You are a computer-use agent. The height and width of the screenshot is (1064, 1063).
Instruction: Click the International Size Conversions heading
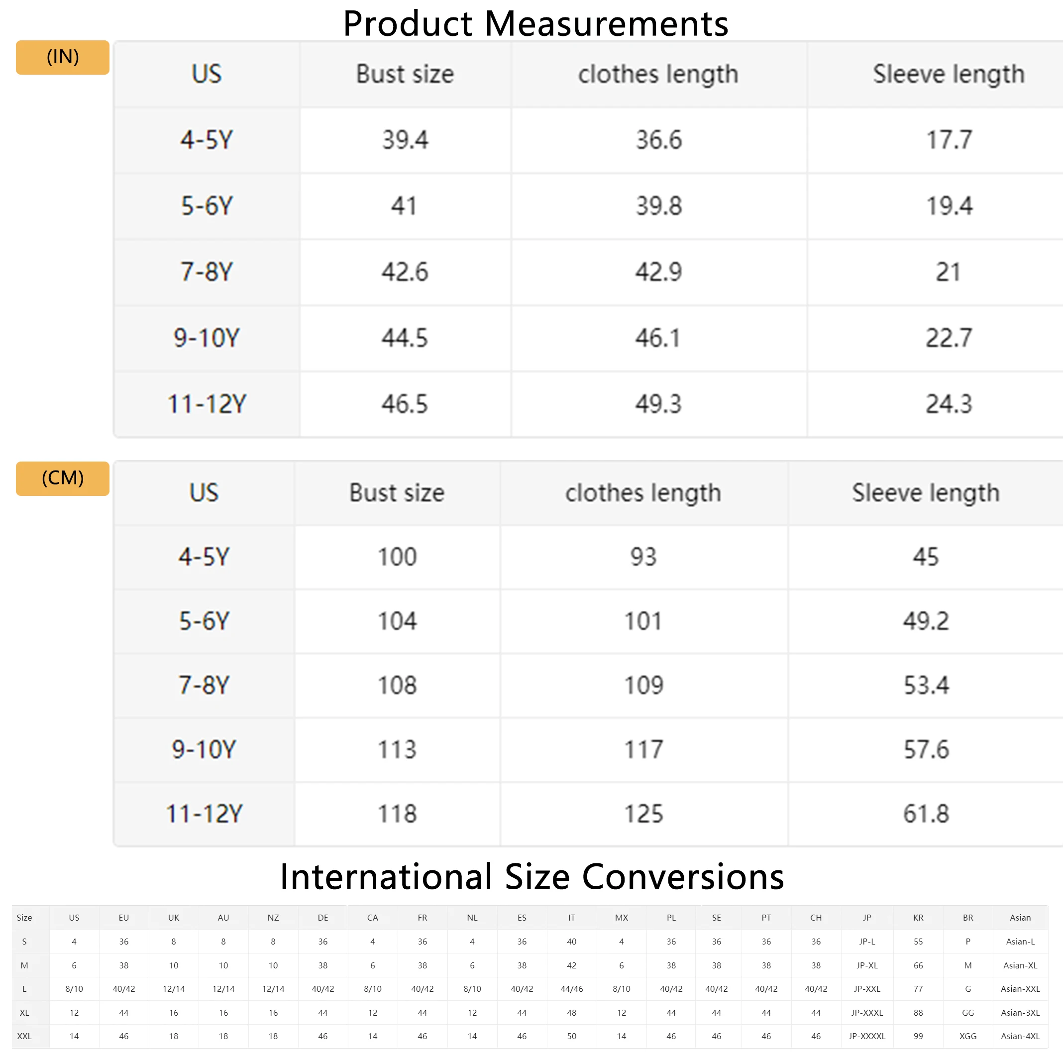coord(532,876)
